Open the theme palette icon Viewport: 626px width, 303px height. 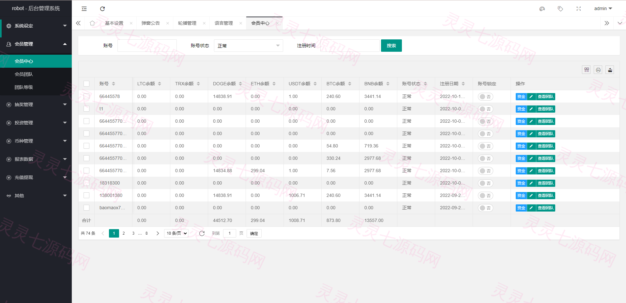542,9
